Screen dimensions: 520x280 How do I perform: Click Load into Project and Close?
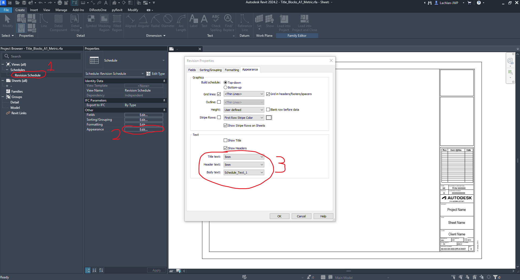pos(304,23)
